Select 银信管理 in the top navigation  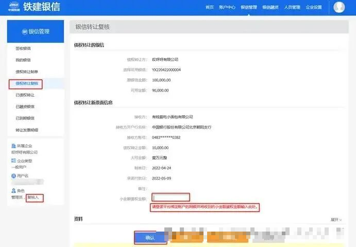click(249, 7)
